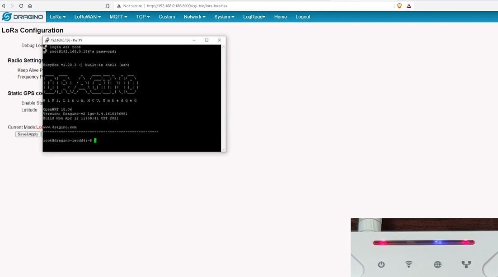The height and width of the screenshot is (277, 498).
Task: Open the LoRaWAN dropdown menu
Action: coord(88,17)
